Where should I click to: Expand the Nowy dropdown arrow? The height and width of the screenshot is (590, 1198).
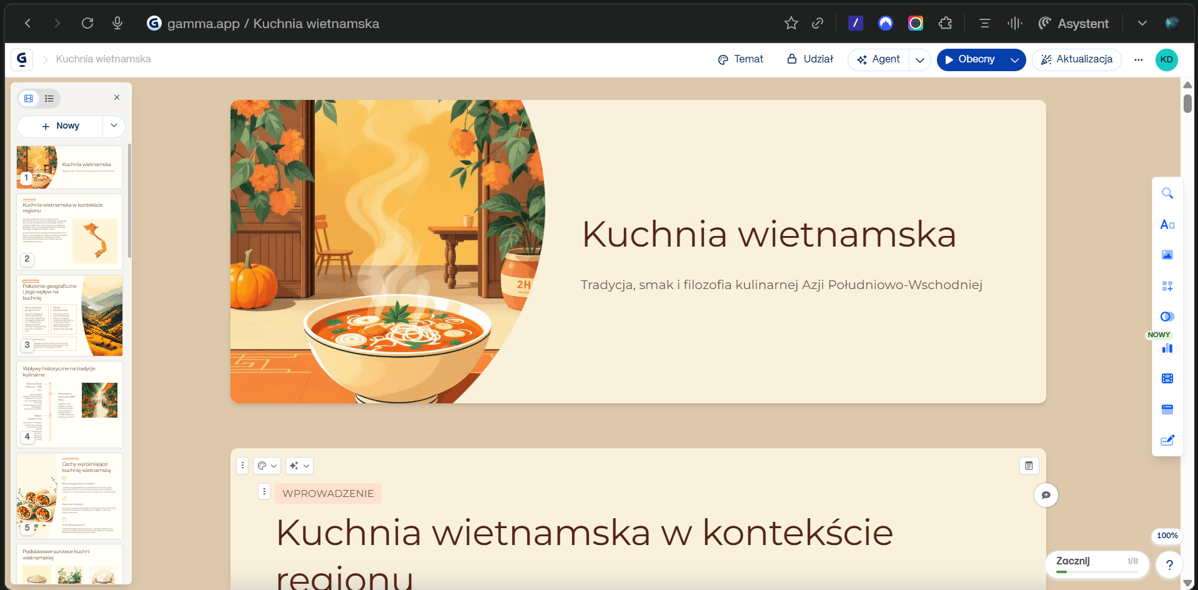coord(114,125)
